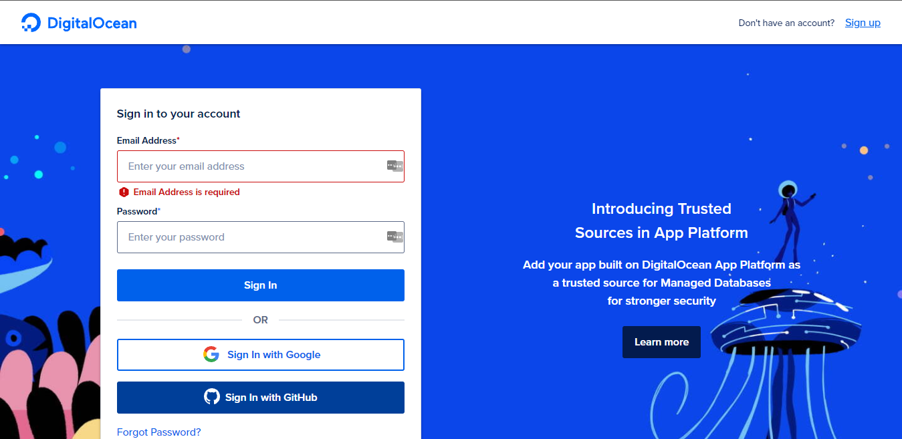Click password manager icon in email field

(395, 166)
